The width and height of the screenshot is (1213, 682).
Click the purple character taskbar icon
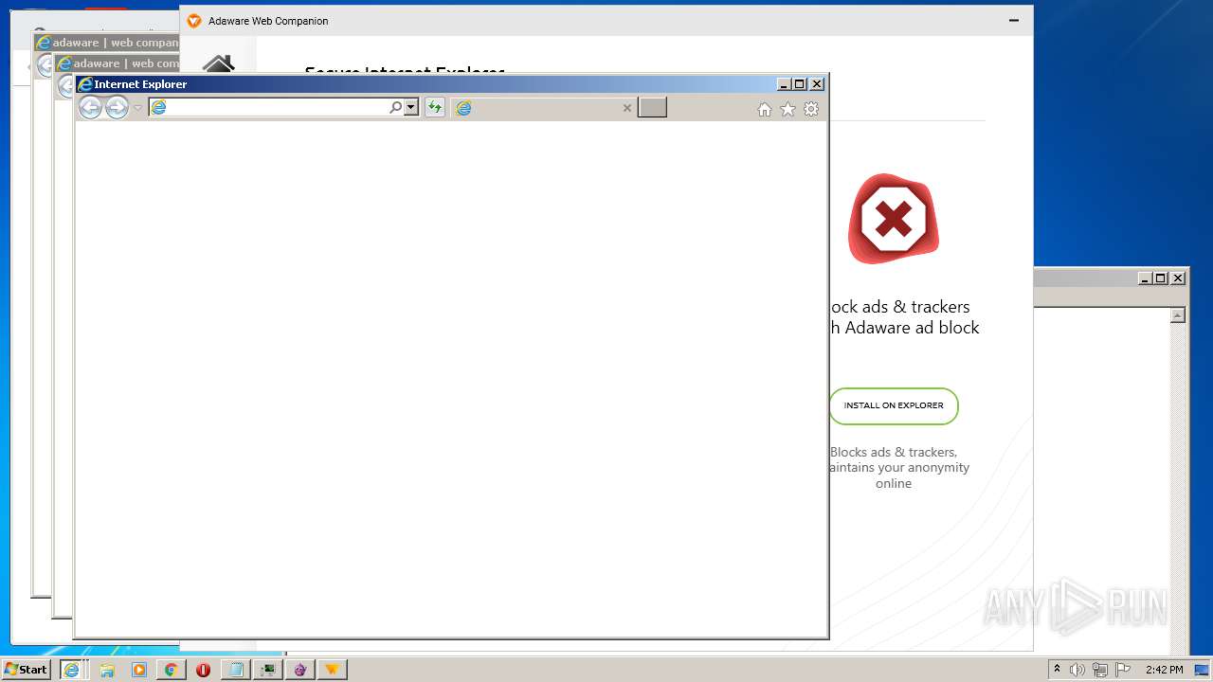[299, 670]
